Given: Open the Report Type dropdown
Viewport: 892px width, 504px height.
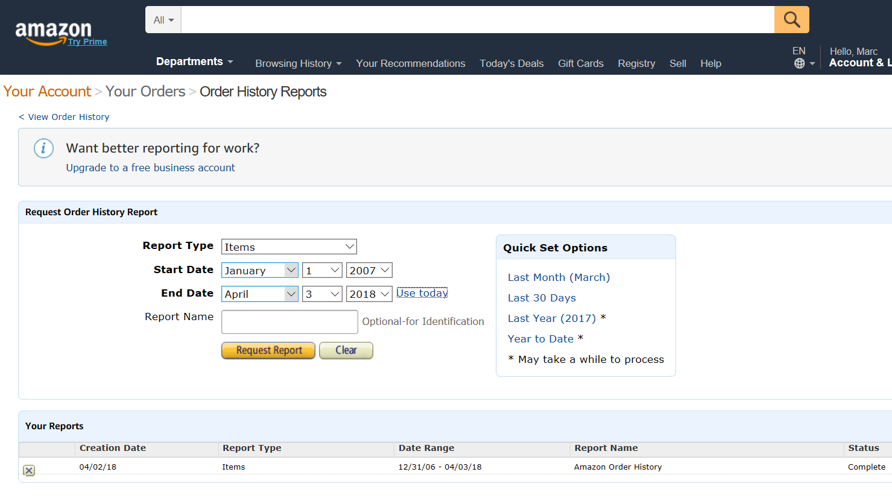Looking at the screenshot, I should coord(288,247).
